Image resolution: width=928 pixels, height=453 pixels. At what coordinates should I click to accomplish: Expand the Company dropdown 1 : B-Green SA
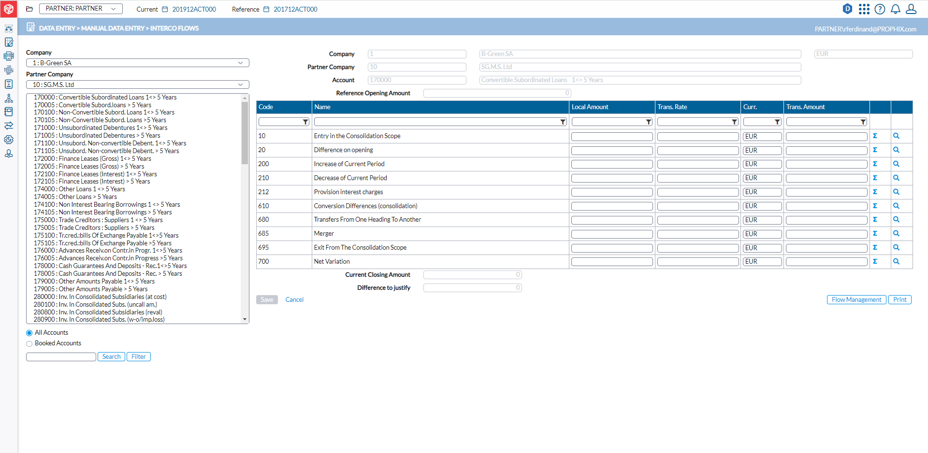(138, 63)
